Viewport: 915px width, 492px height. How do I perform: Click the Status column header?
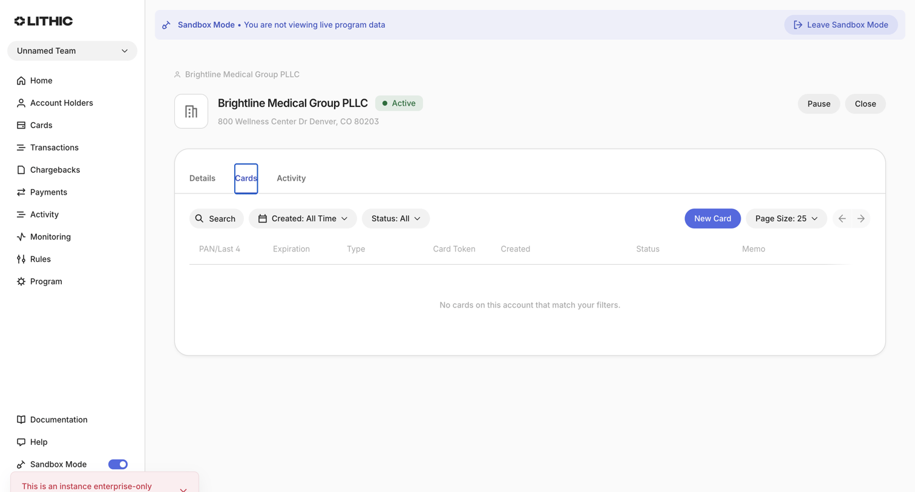click(x=648, y=249)
